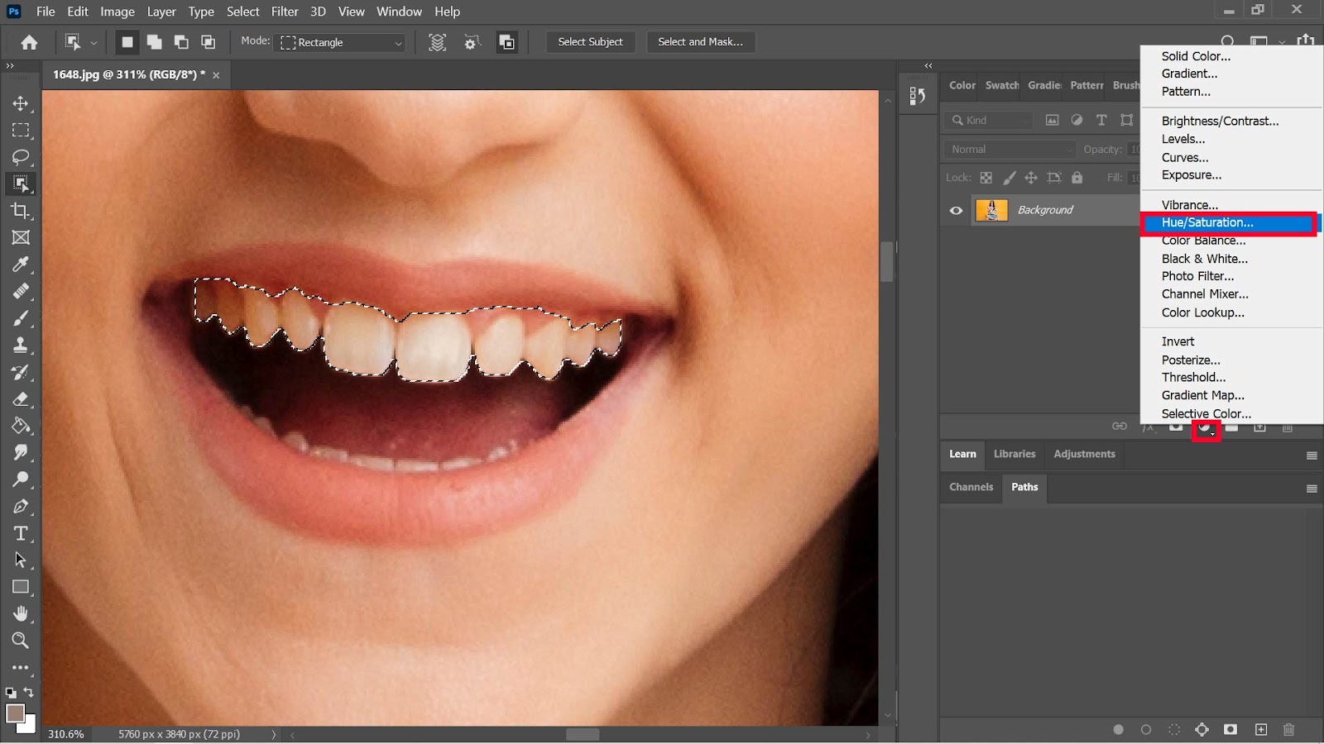Activate the Eyedropper tool

21,265
